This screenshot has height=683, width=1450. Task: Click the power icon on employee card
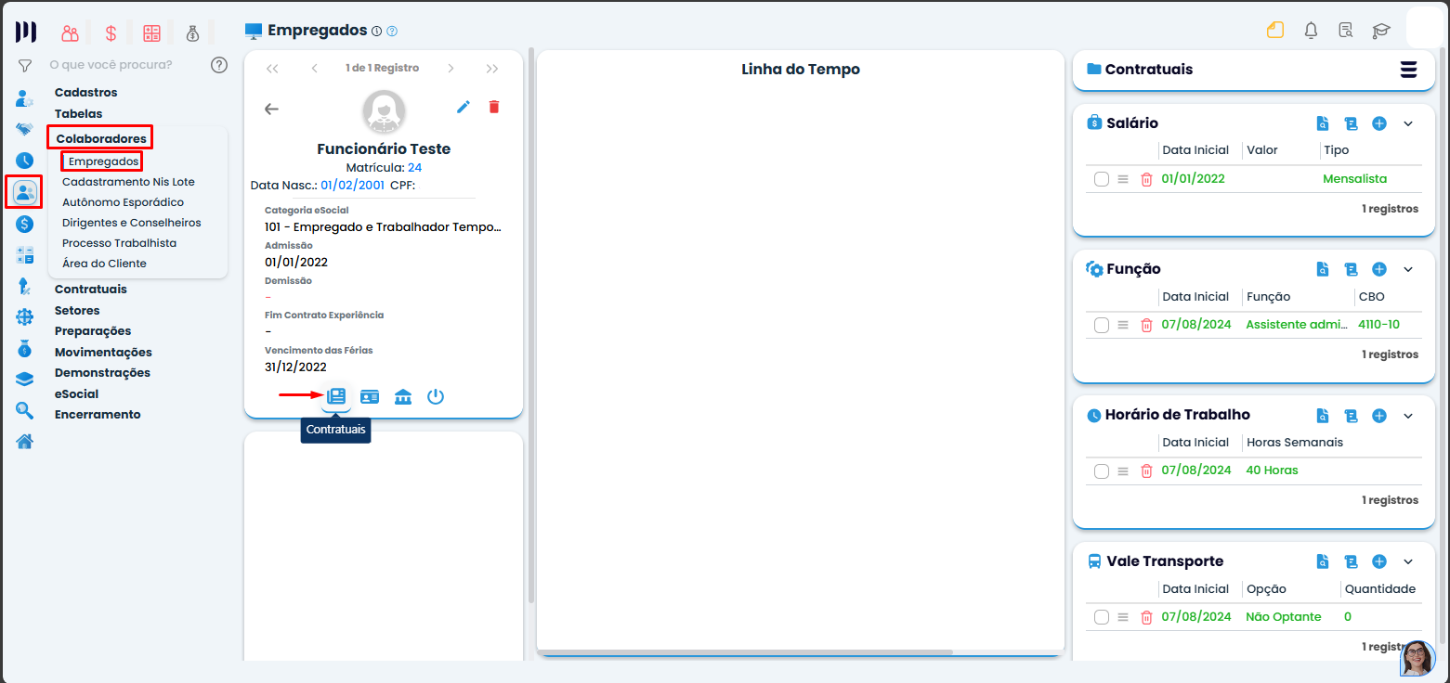click(436, 397)
